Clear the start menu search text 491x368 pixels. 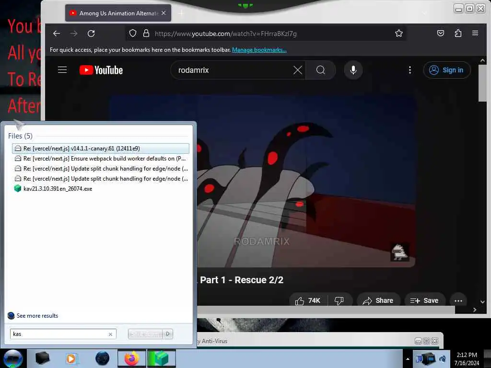(110, 334)
